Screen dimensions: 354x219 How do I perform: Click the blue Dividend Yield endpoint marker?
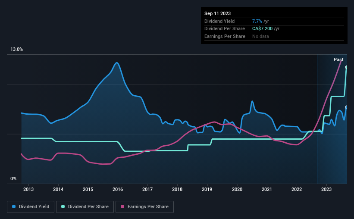tap(347, 107)
